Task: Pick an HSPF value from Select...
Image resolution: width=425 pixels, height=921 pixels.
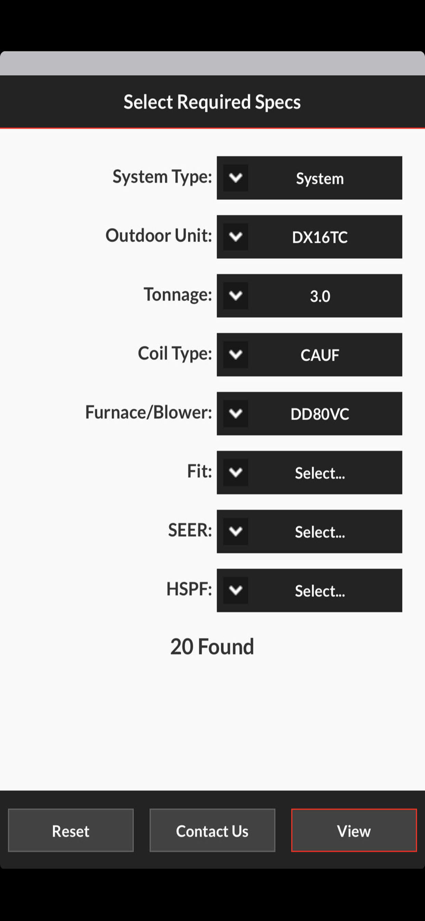Action: 310,590
